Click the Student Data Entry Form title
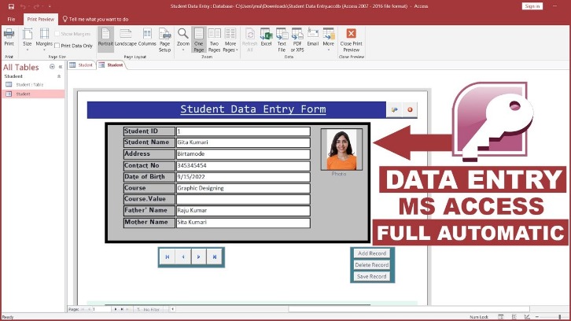 (x=253, y=109)
